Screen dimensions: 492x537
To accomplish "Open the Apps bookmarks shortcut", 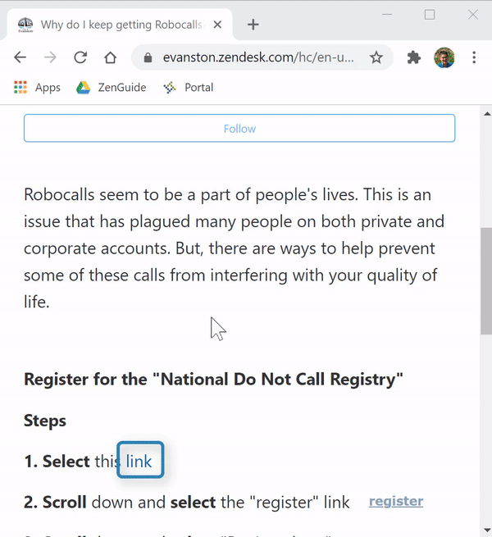I will [x=37, y=88].
